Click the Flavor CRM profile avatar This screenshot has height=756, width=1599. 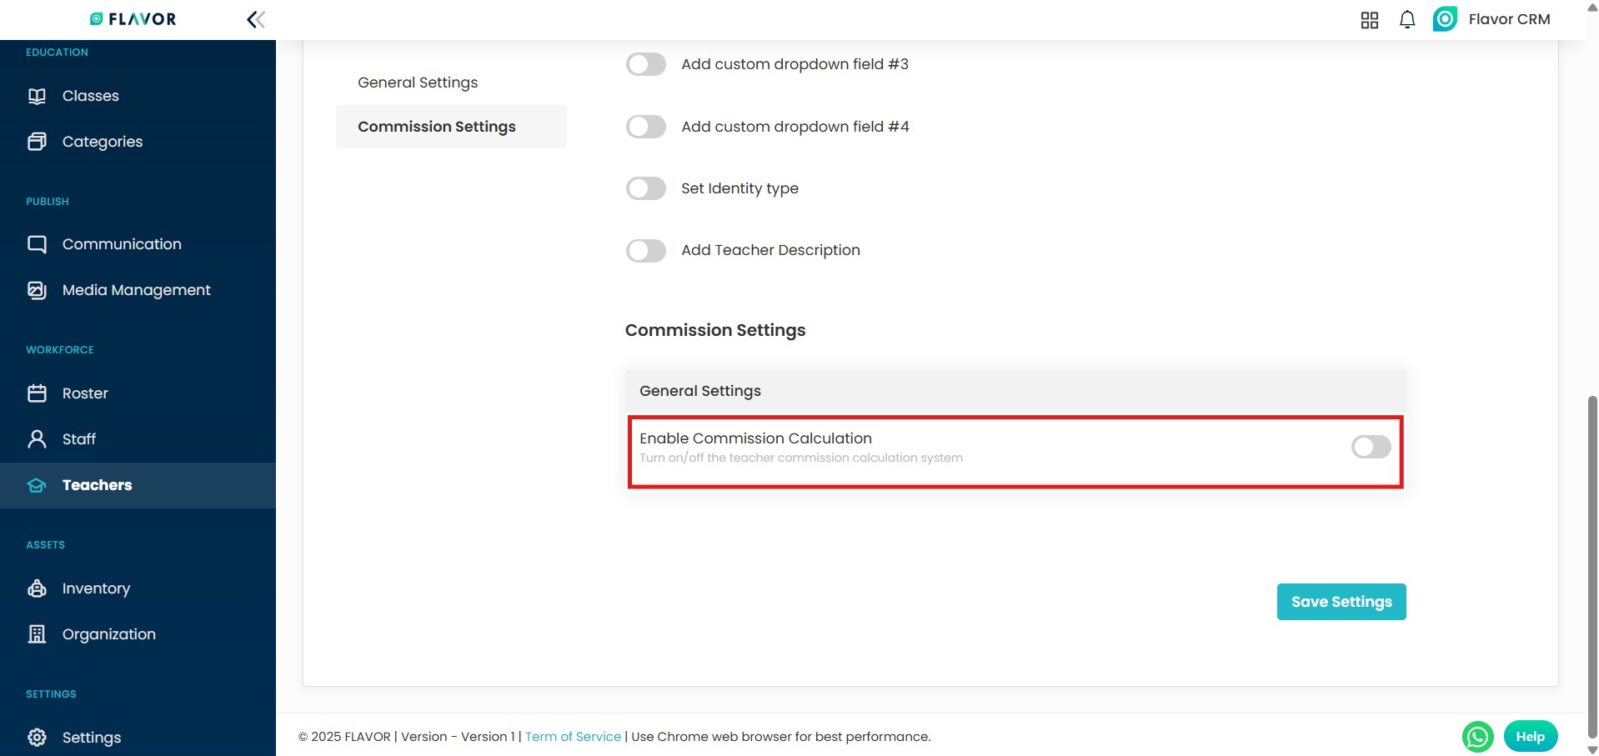tap(1445, 19)
